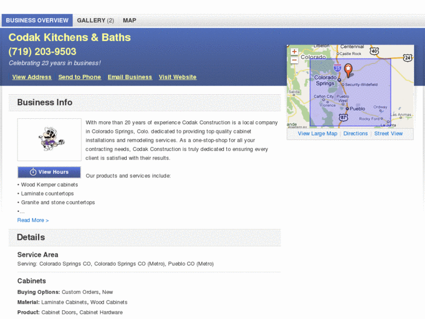Image resolution: width=425 pixels, height=319 pixels.
Task: Click Pueblo city label on map
Action: (x=357, y=109)
